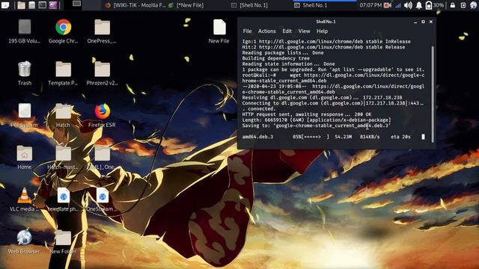This screenshot has height=269, width=479.
Task: Click the terminal launcher in top panel
Action: 42,5
